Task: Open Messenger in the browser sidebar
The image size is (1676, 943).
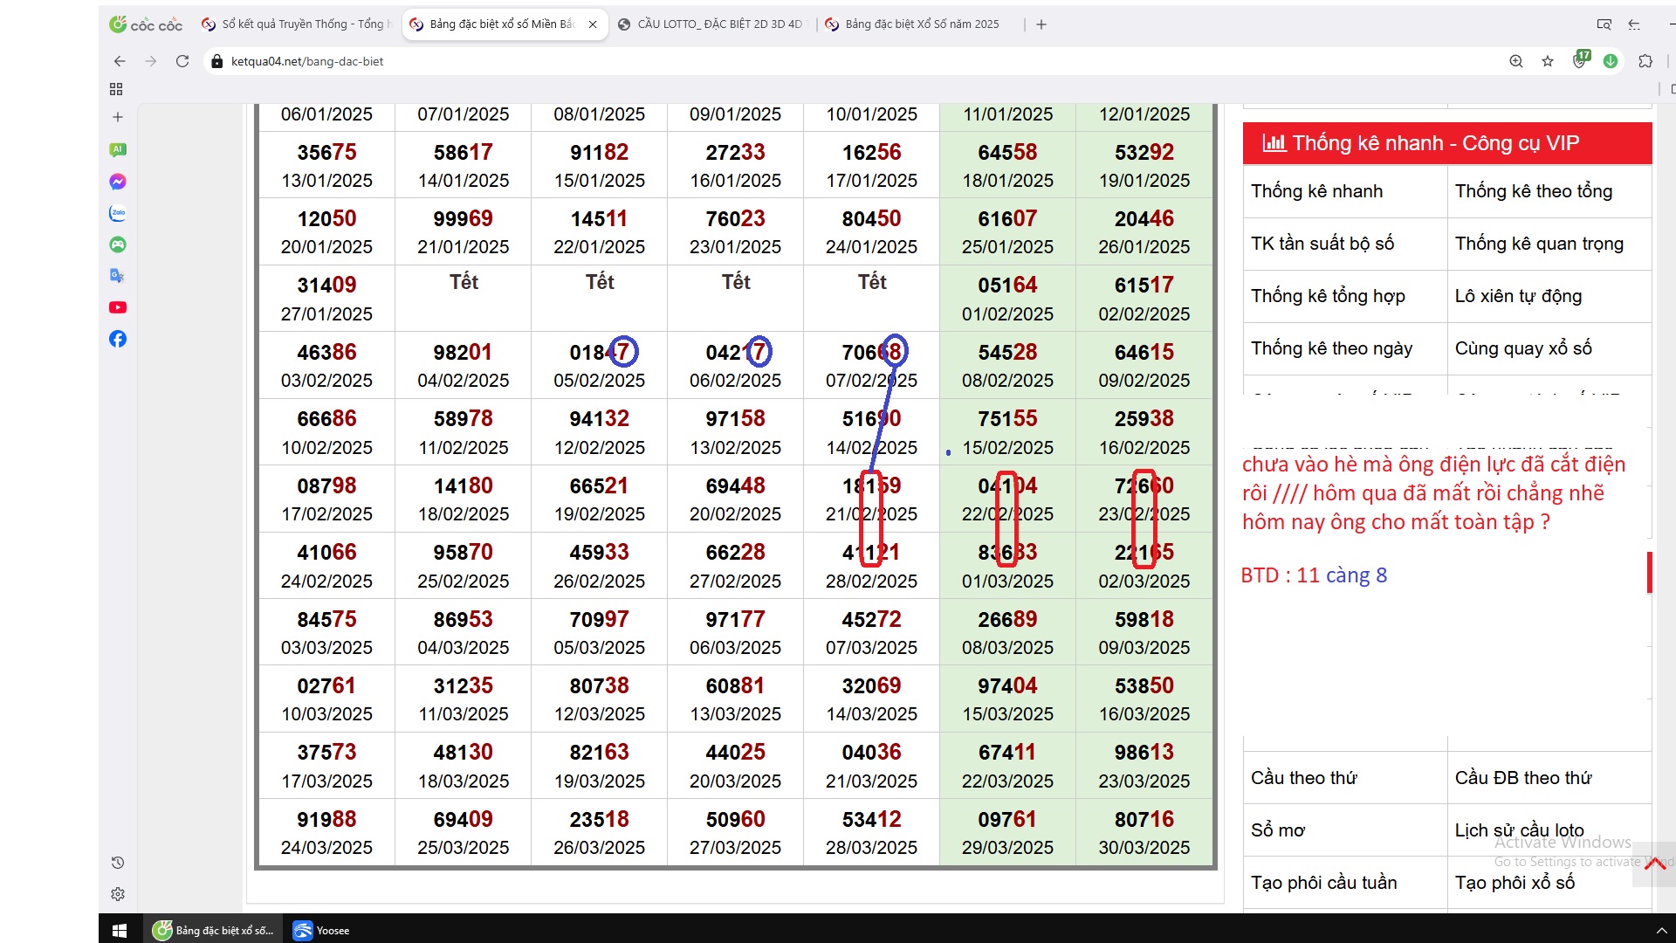Action: point(118,182)
